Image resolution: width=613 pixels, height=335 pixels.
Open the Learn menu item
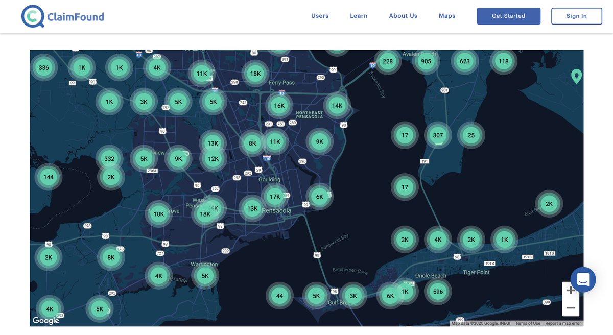pyautogui.click(x=359, y=16)
